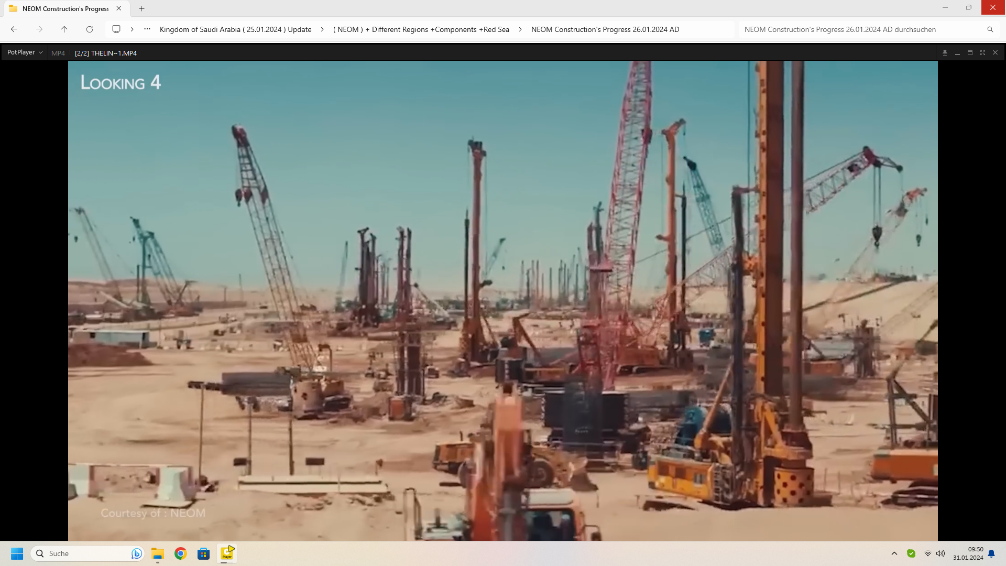Click the playlist title [2/2] THELIN~1.MP4
This screenshot has width=1006, height=566.
tap(106, 53)
